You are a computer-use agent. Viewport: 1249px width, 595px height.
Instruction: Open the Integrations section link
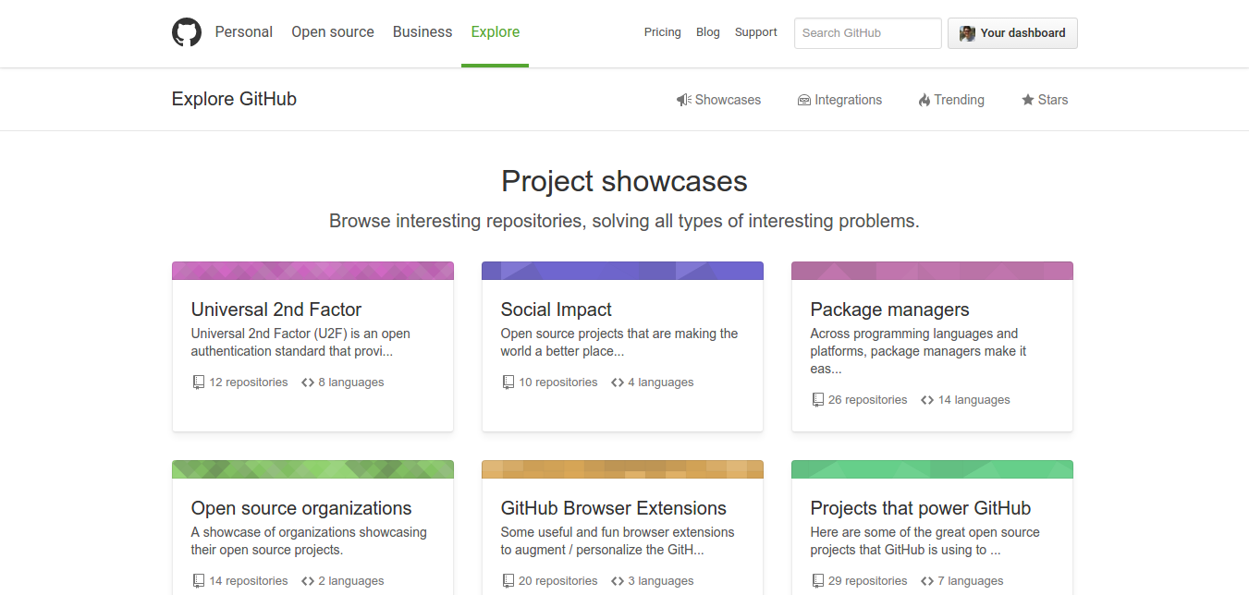[839, 100]
